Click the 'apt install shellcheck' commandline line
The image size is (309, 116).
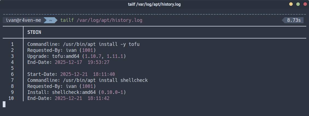tap(88, 80)
